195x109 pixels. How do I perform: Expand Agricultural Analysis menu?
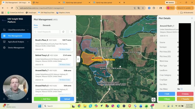[x=16, y=42]
